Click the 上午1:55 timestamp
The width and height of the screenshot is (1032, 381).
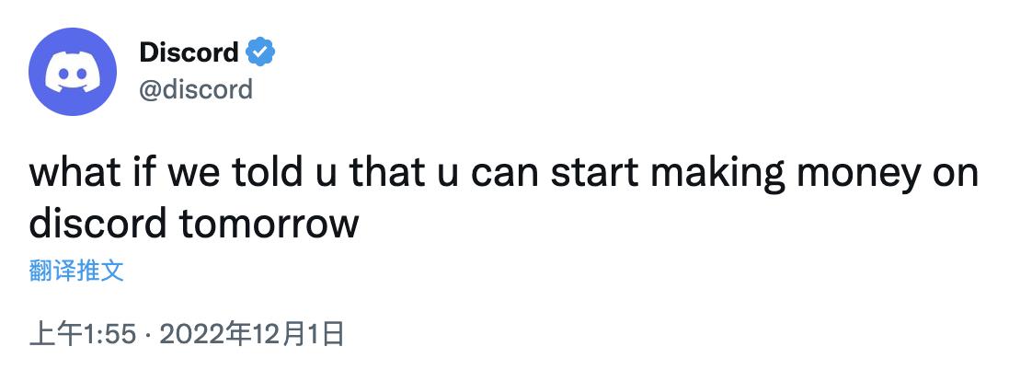click(84, 333)
